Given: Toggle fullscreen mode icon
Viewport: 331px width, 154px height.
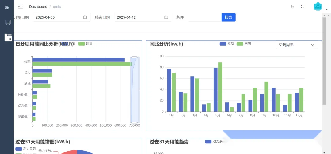Looking at the screenshot, I should point(303,6).
